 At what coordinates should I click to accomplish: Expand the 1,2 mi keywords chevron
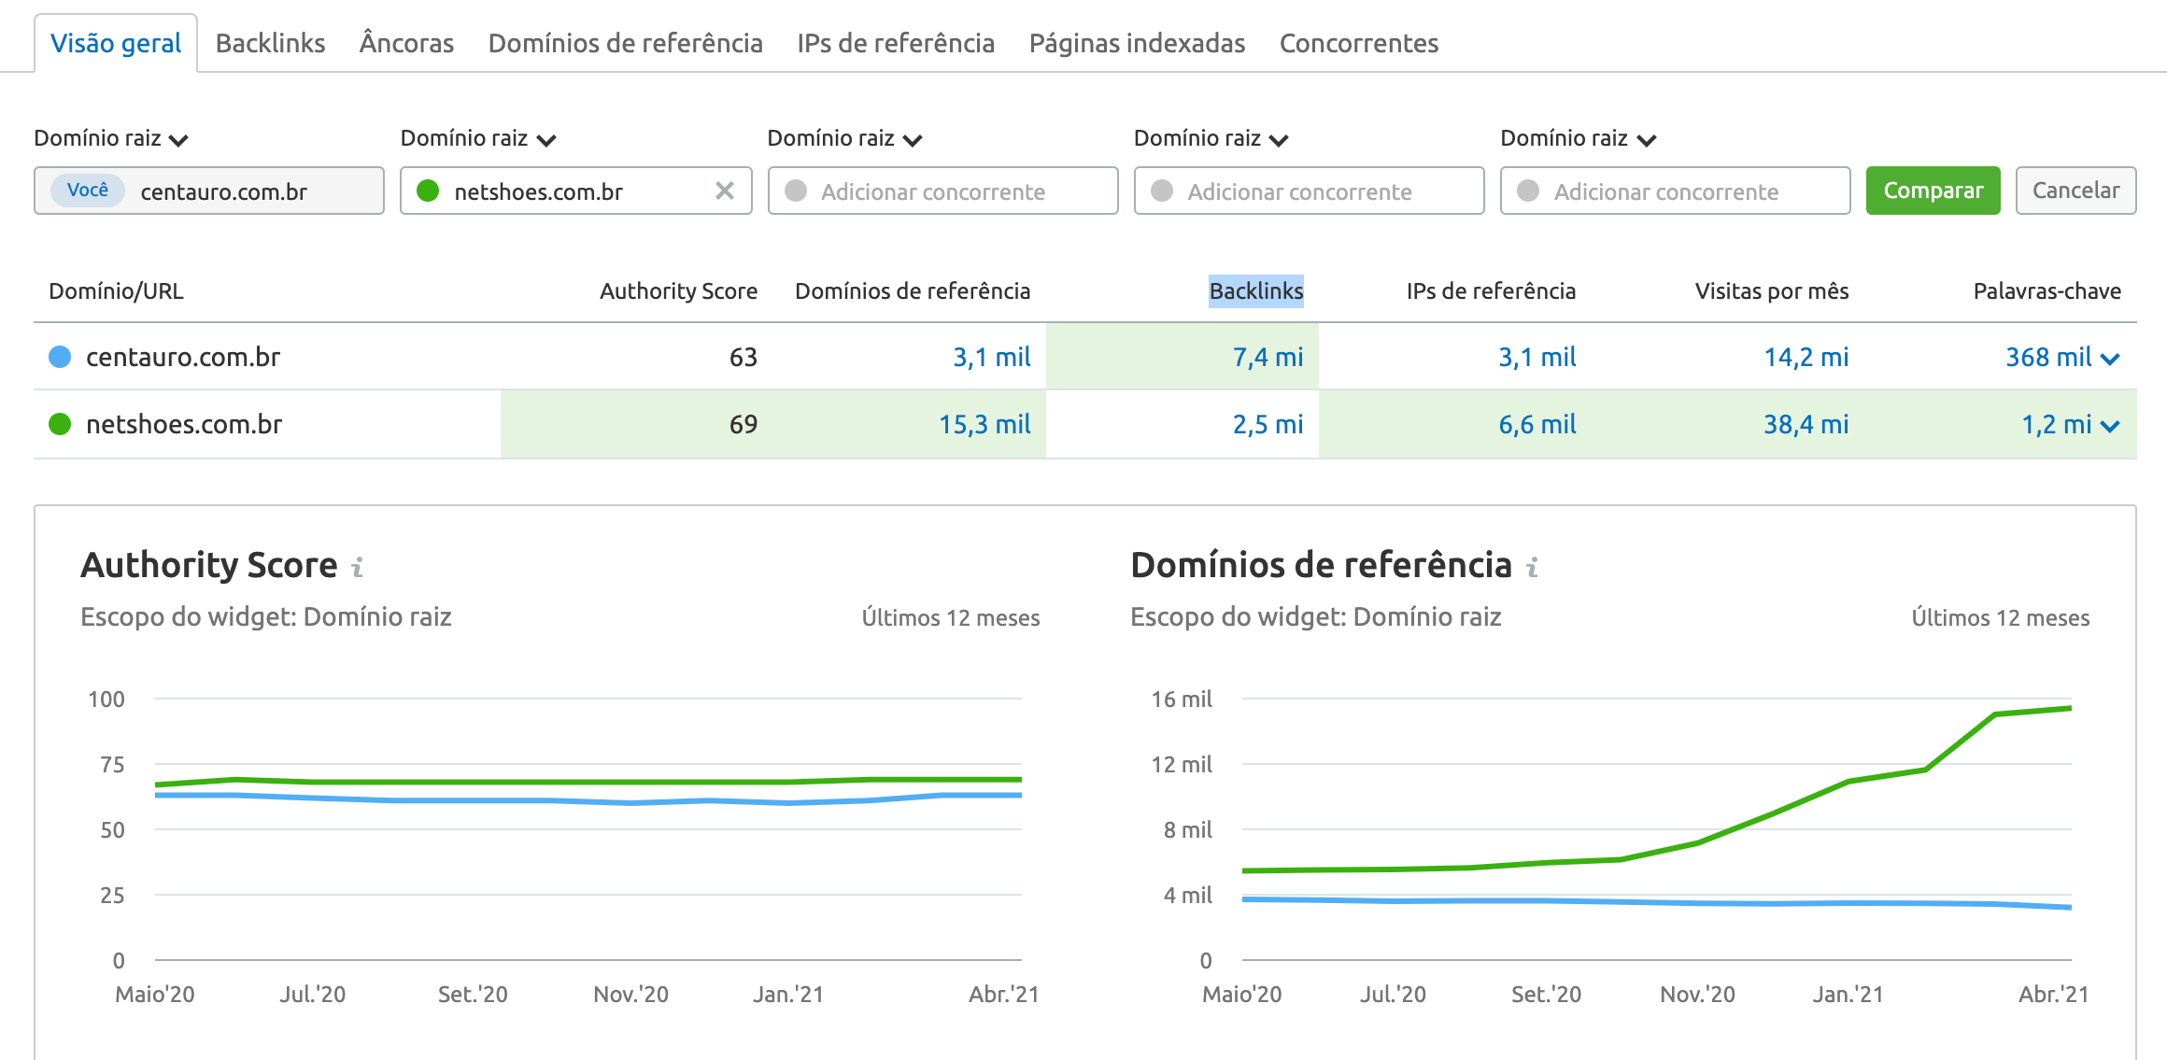pos(2110,426)
